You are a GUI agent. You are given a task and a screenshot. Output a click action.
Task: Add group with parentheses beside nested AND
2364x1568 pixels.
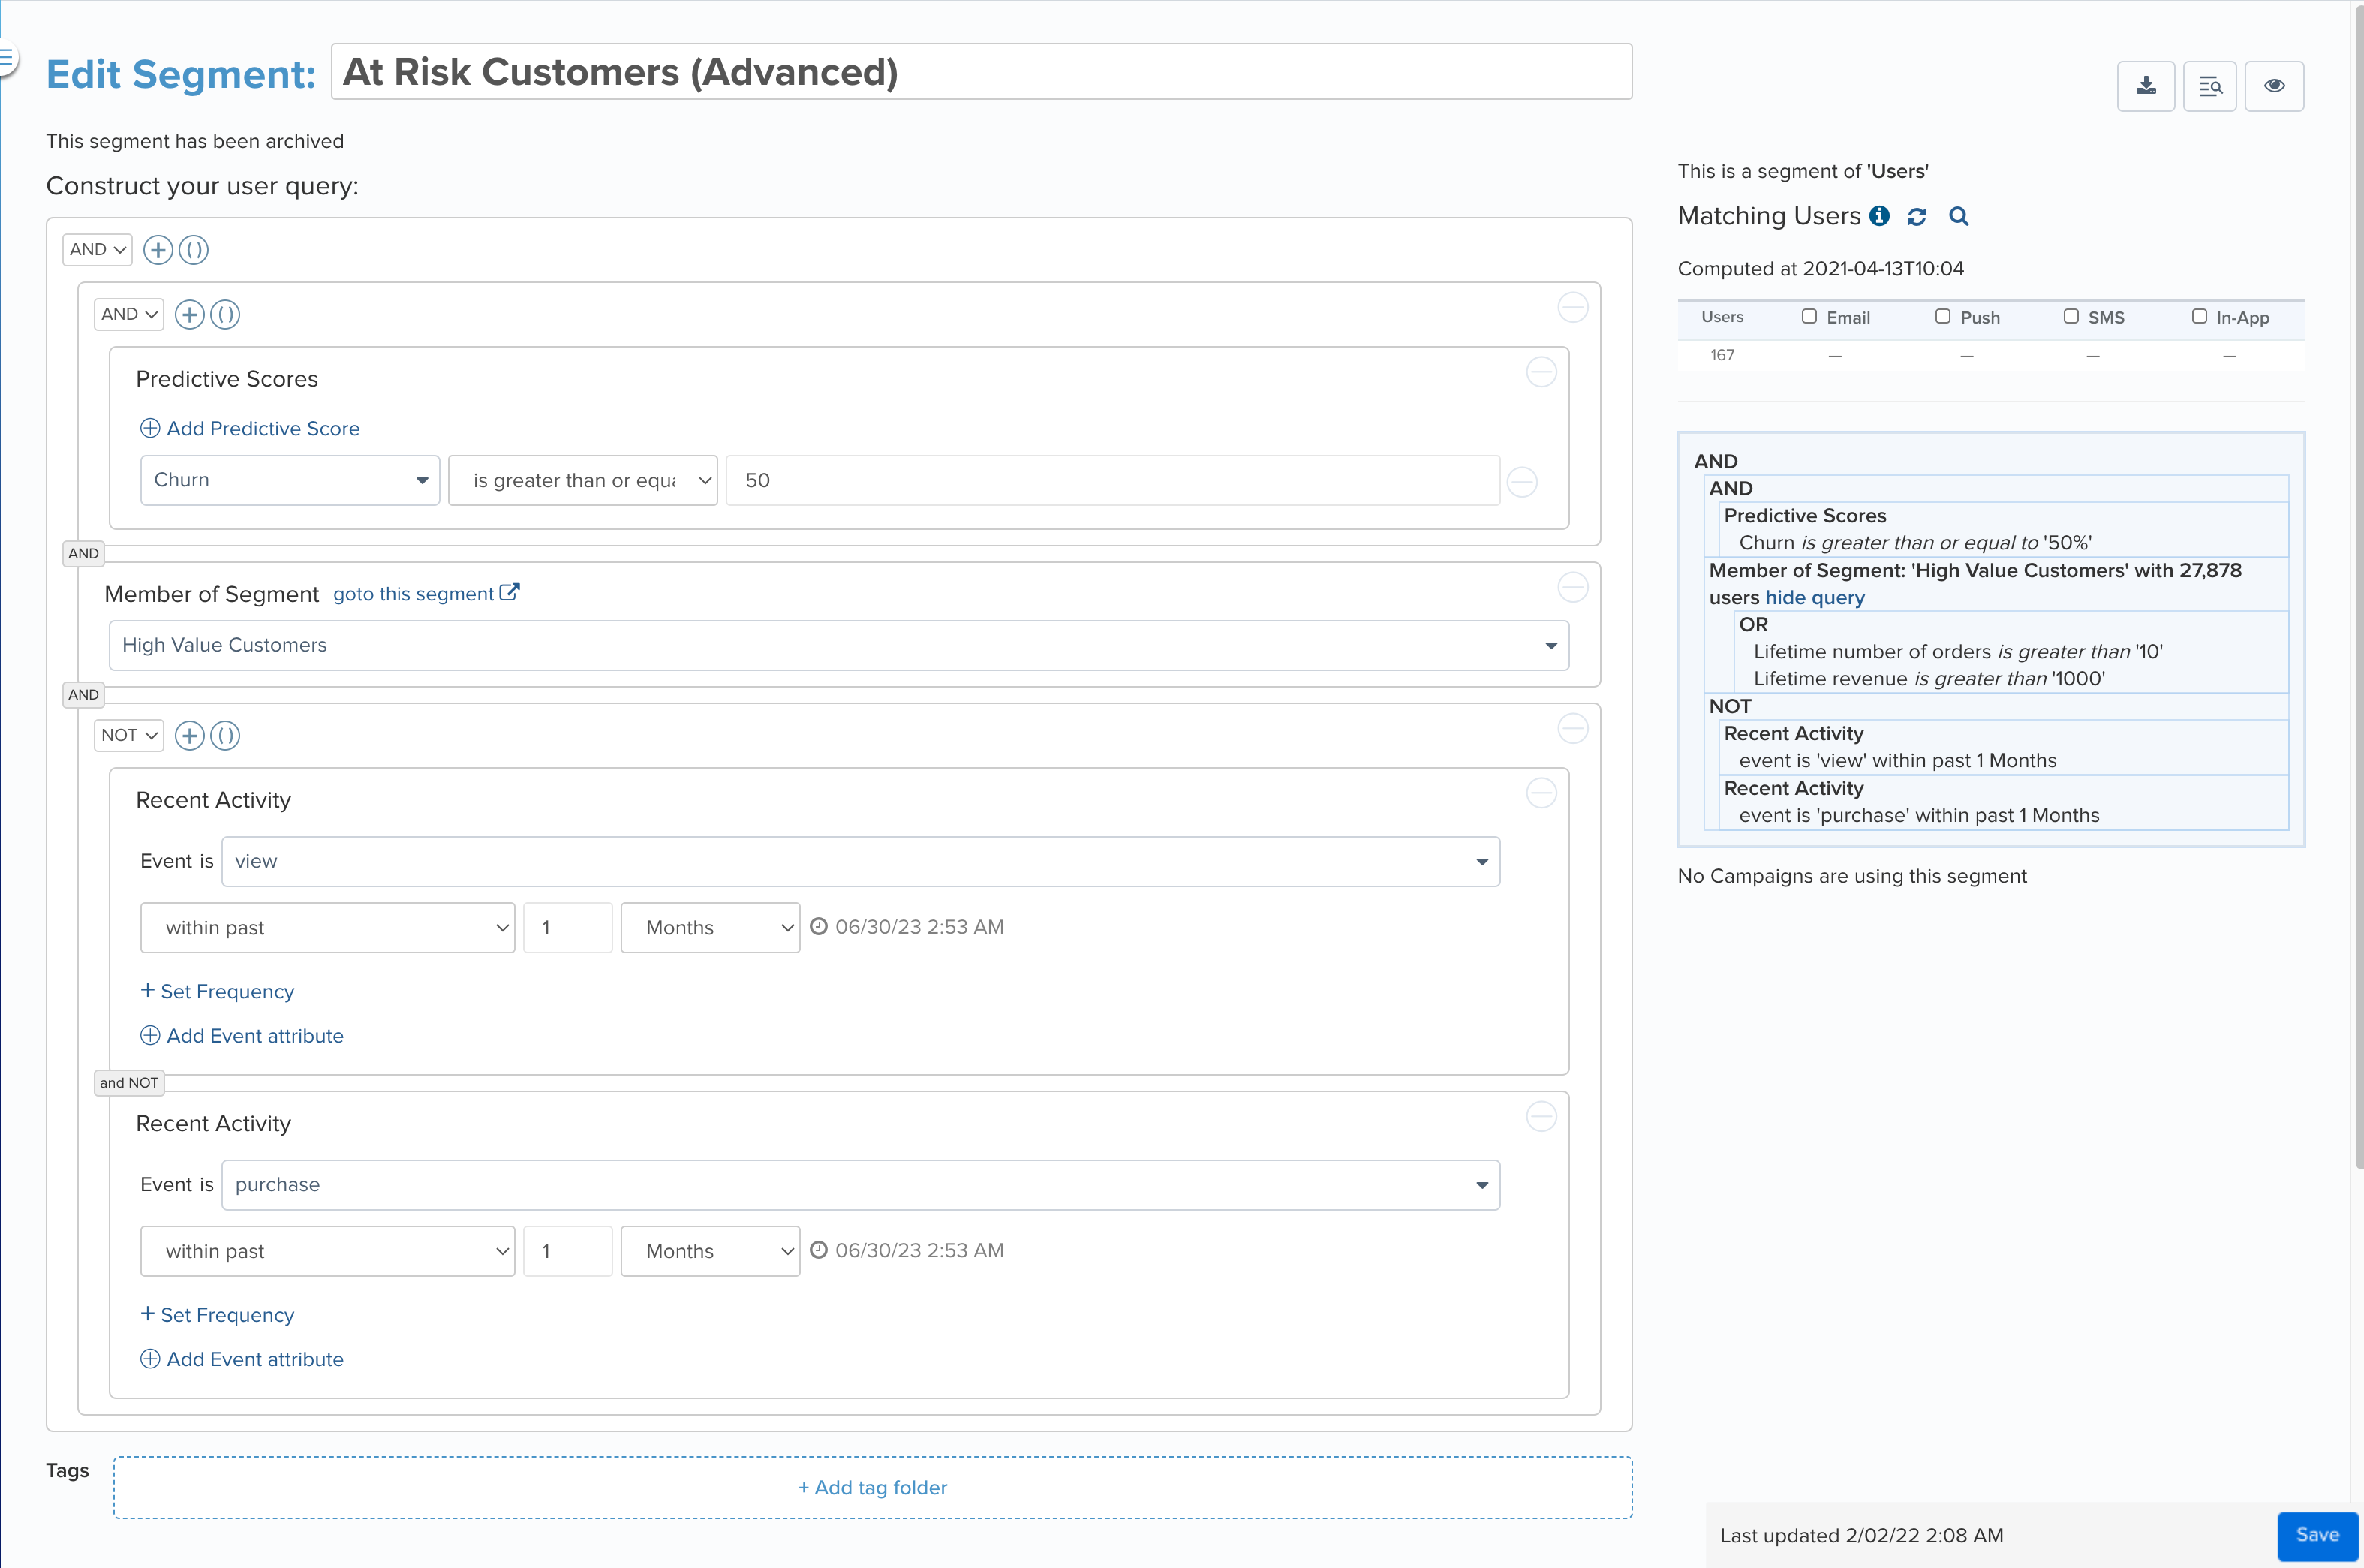click(x=225, y=315)
